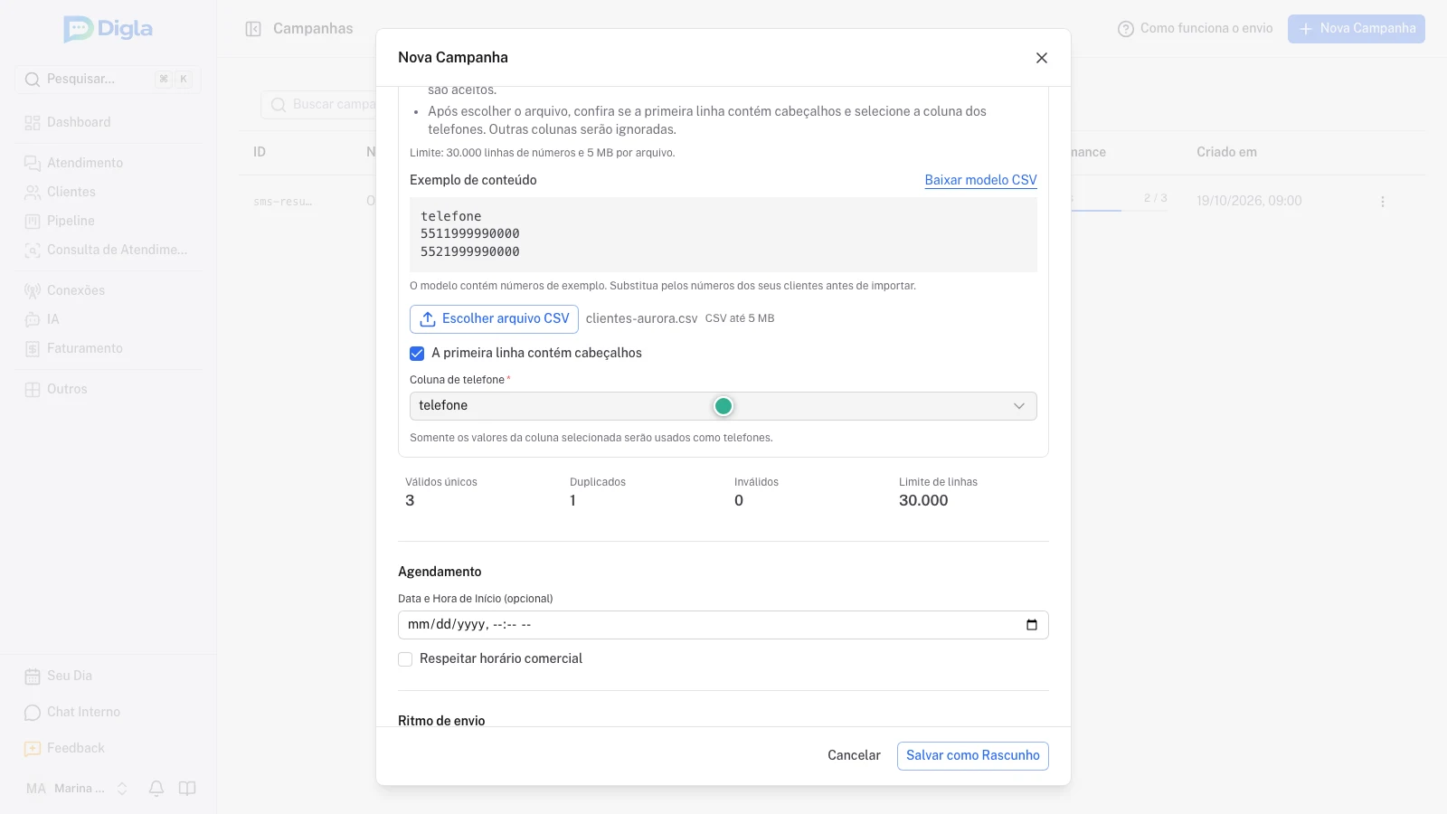This screenshot has height=814, width=1447.
Task: Click the Feedback icon in sidebar
Action: coord(33,749)
